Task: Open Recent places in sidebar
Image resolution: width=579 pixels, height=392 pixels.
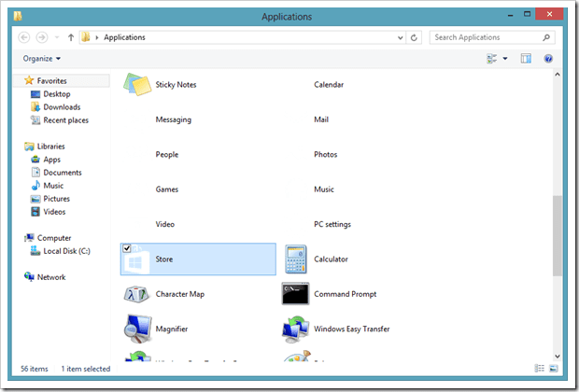Action: [65, 120]
